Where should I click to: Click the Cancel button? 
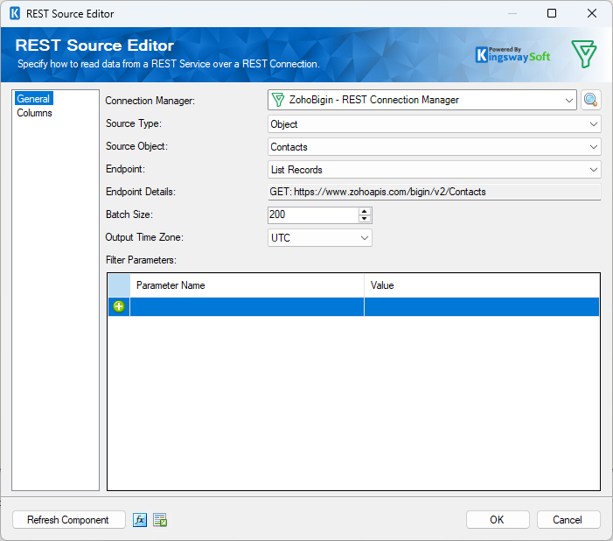(x=568, y=520)
